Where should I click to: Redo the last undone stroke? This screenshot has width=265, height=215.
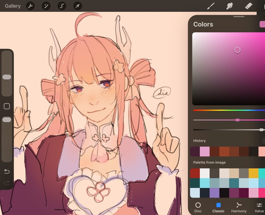(x=7, y=183)
